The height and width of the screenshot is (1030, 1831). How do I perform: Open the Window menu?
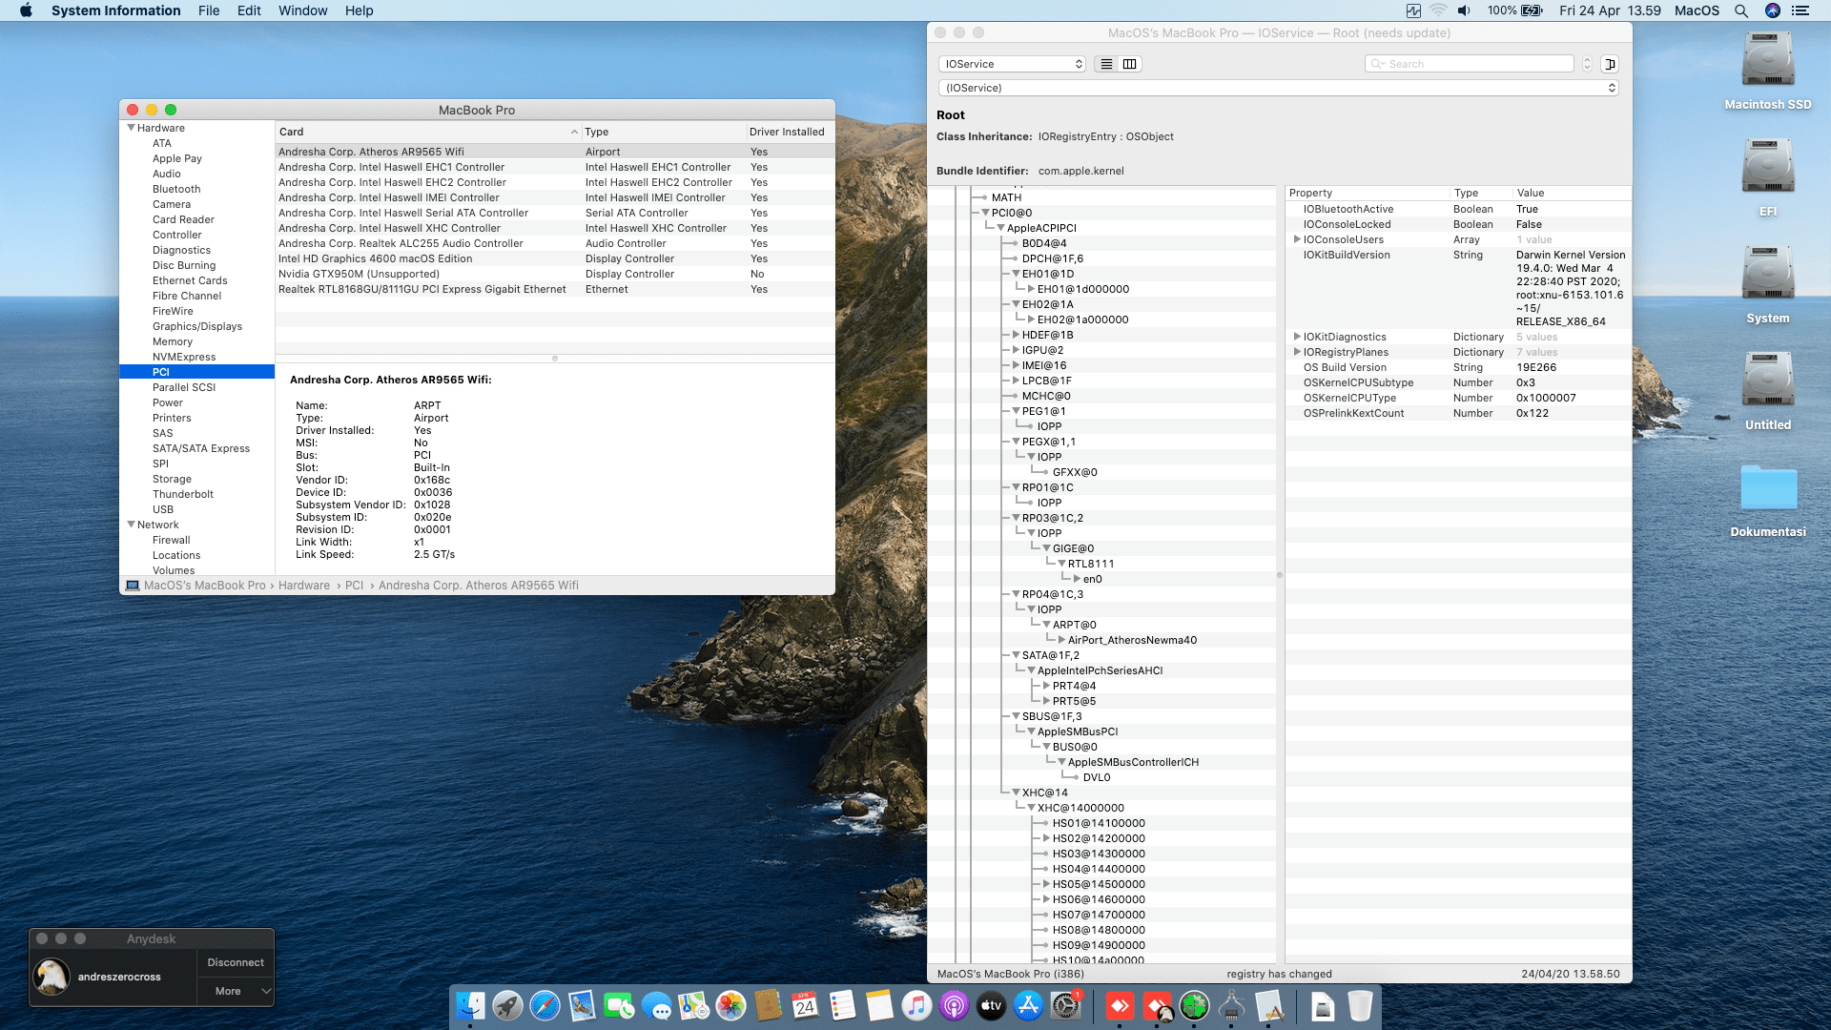302,10
